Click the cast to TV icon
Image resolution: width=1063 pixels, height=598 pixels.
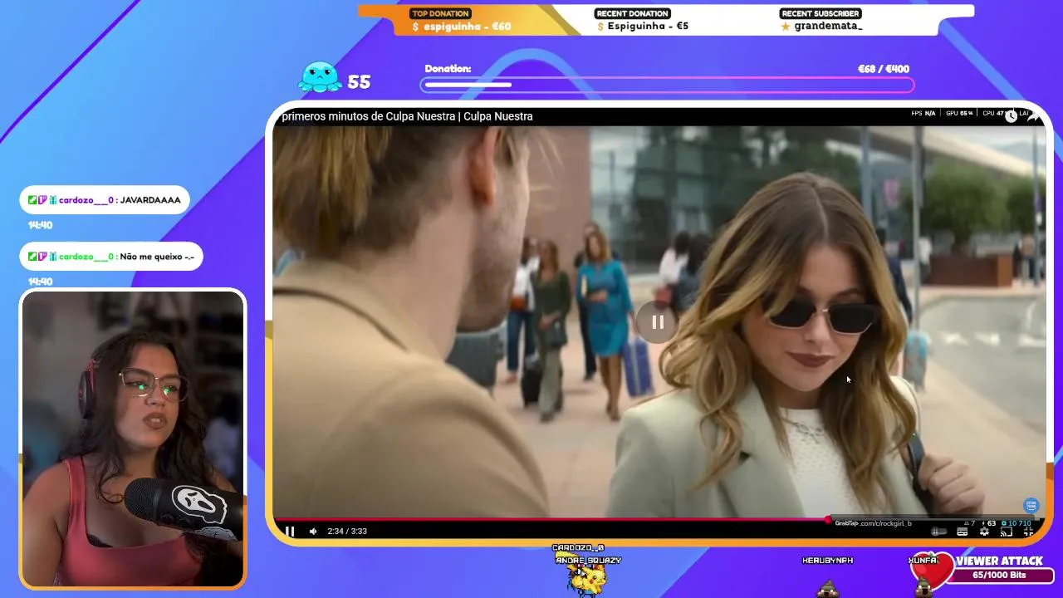[1007, 532]
